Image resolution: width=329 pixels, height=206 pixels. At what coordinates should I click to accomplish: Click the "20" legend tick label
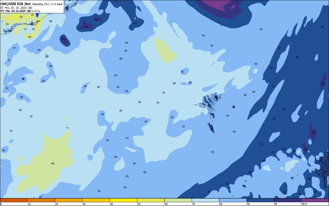tap(57, 204)
